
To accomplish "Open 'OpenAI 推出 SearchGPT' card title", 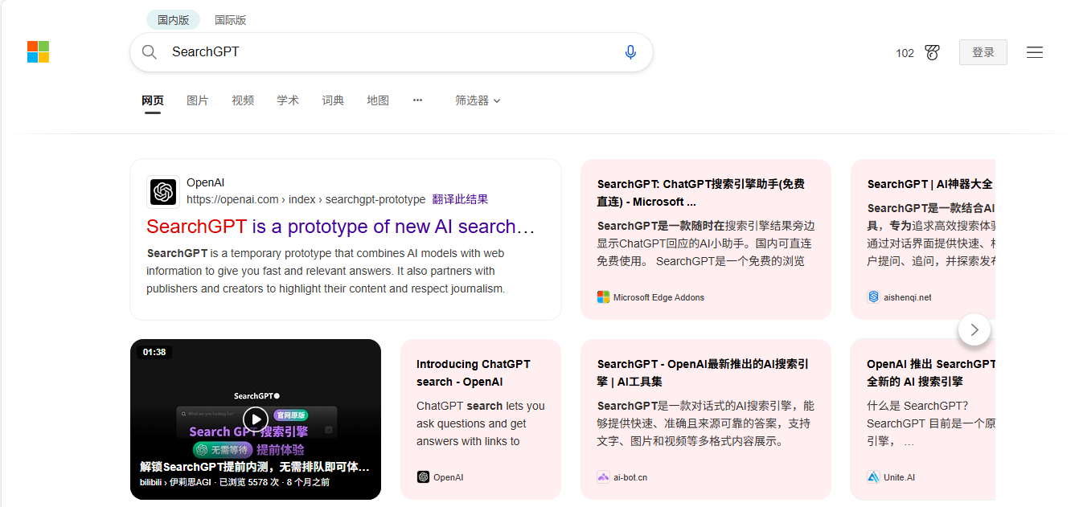I will pos(931,373).
